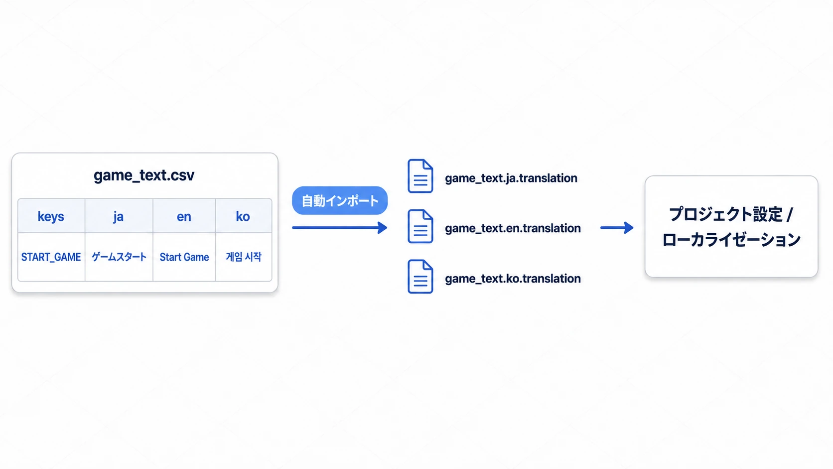
Task: Select the ko column header
Action: (243, 216)
